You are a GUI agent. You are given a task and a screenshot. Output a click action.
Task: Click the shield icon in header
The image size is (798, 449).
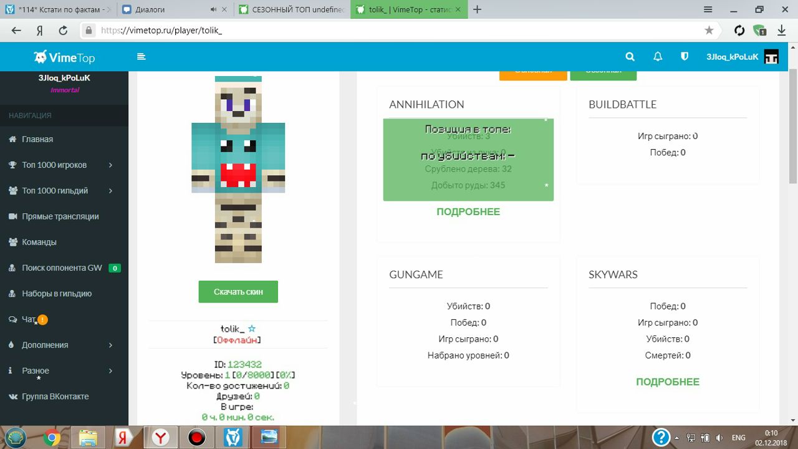[x=685, y=57]
